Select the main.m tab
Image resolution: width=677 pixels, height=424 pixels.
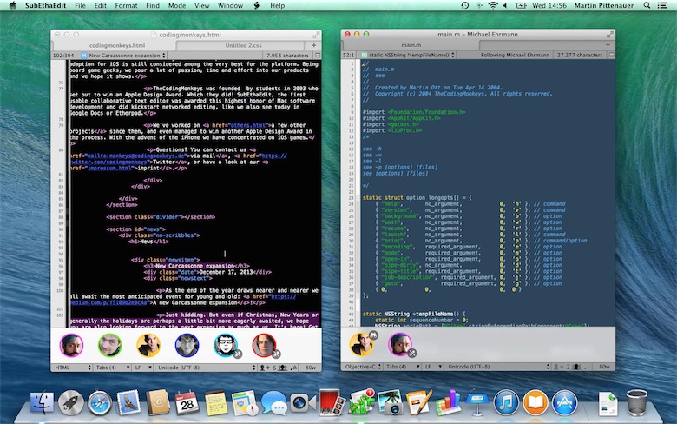coord(411,45)
